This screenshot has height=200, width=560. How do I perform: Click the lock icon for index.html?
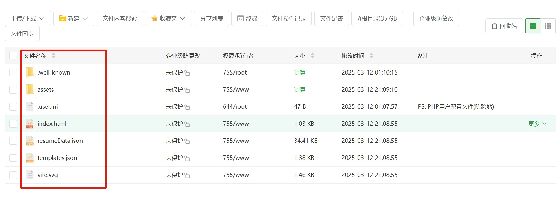coord(187,124)
